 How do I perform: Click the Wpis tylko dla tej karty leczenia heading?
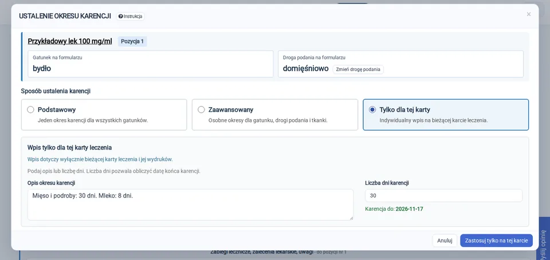(x=69, y=148)
